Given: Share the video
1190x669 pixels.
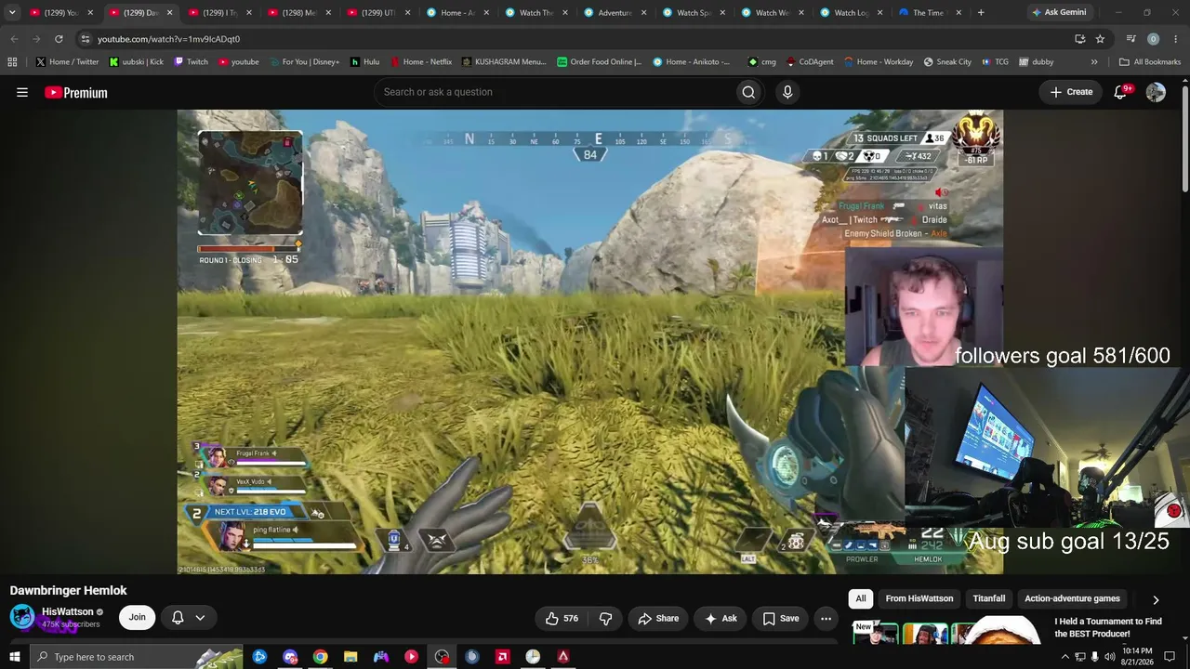Looking at the screenshot, I should coord(658,618).
